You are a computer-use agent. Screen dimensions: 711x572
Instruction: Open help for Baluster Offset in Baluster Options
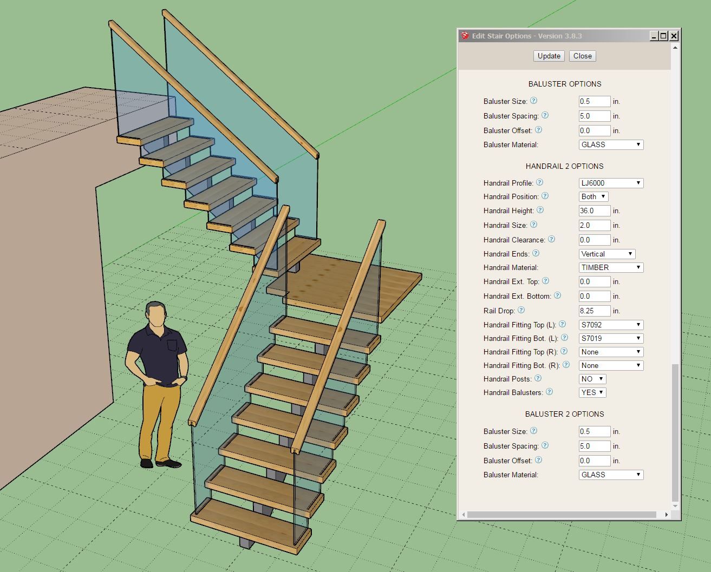(x=538, y=130)
